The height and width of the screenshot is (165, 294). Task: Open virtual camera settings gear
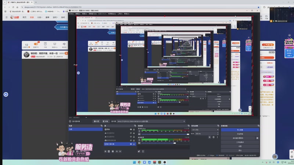click(x=257, y=138)
